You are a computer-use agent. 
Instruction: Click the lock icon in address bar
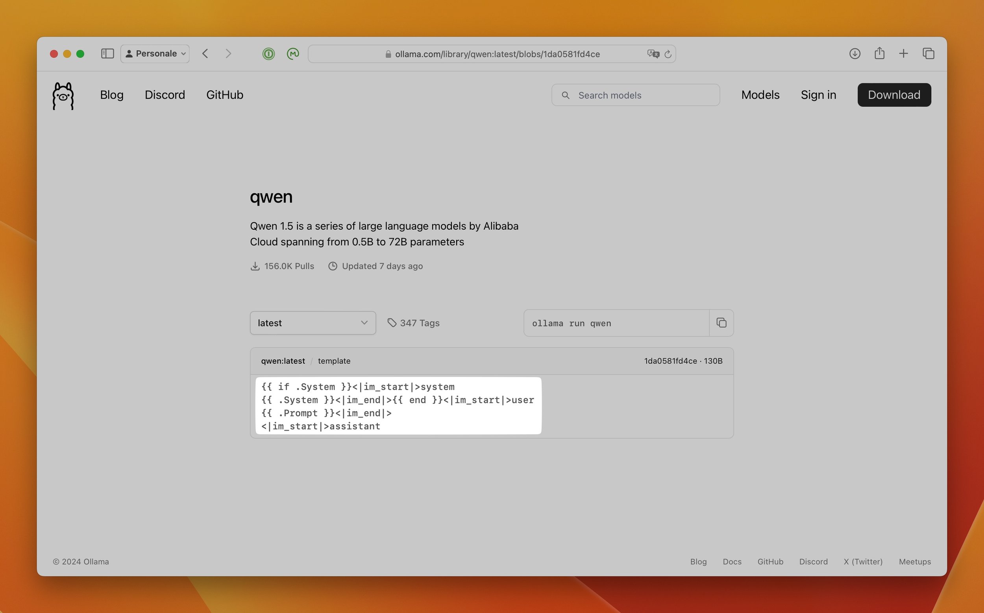(388, 54)
